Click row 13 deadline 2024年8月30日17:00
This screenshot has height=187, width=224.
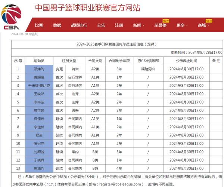186,169
